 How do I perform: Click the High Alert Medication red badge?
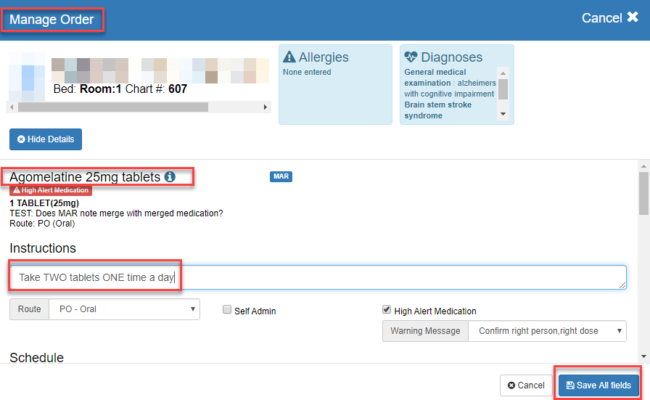51,190
